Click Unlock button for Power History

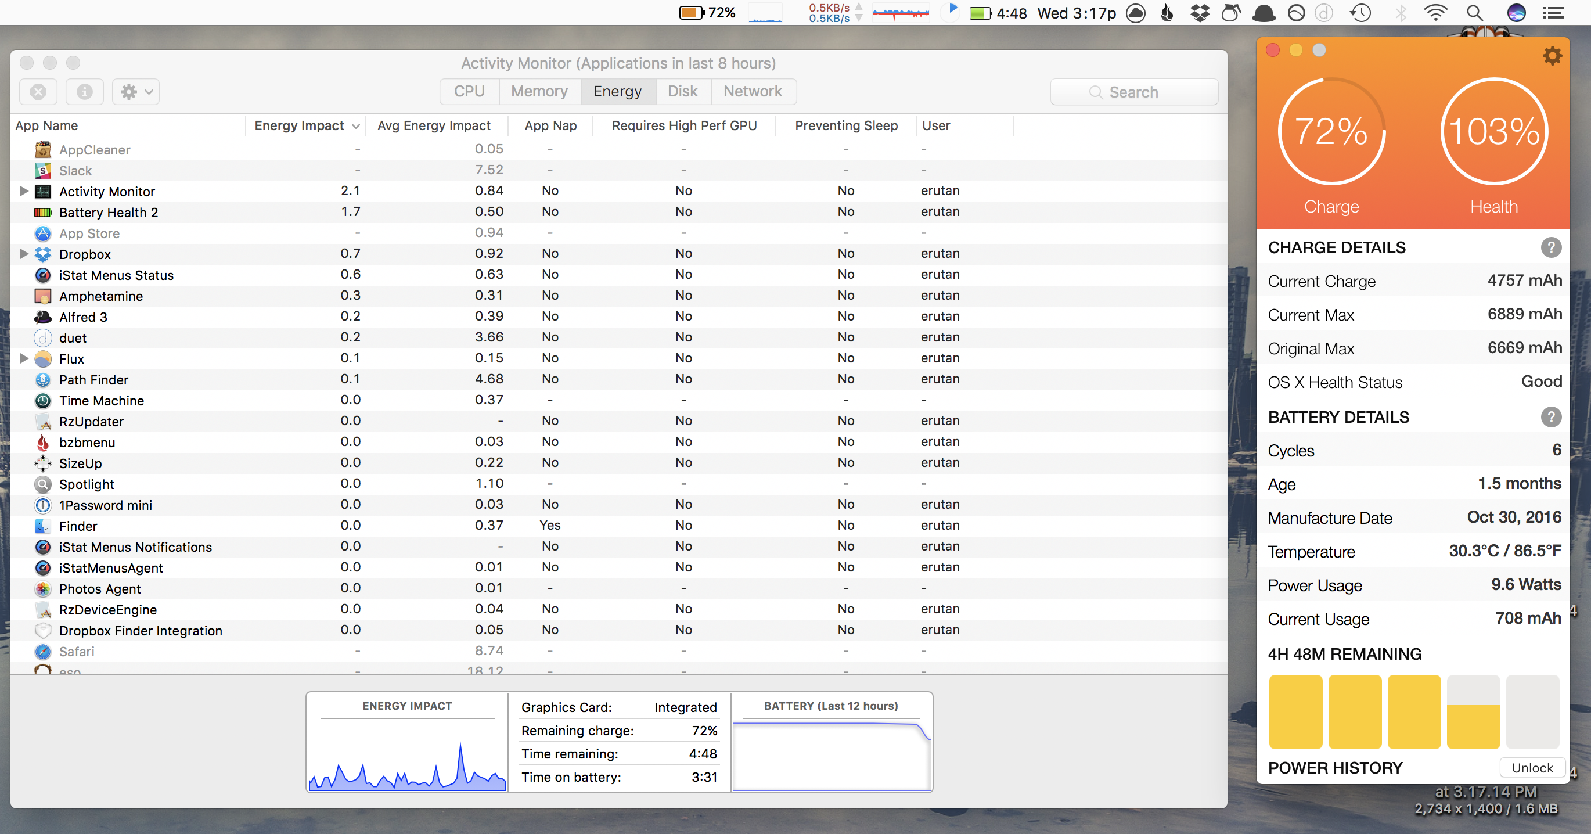1532,768
